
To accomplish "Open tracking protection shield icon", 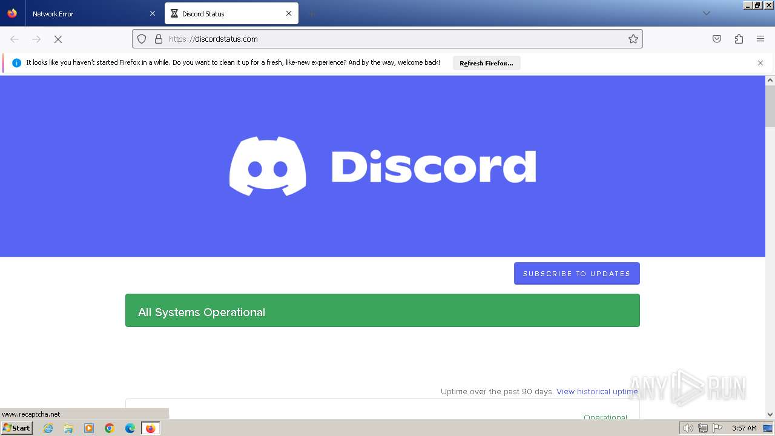I will point(142,39).
